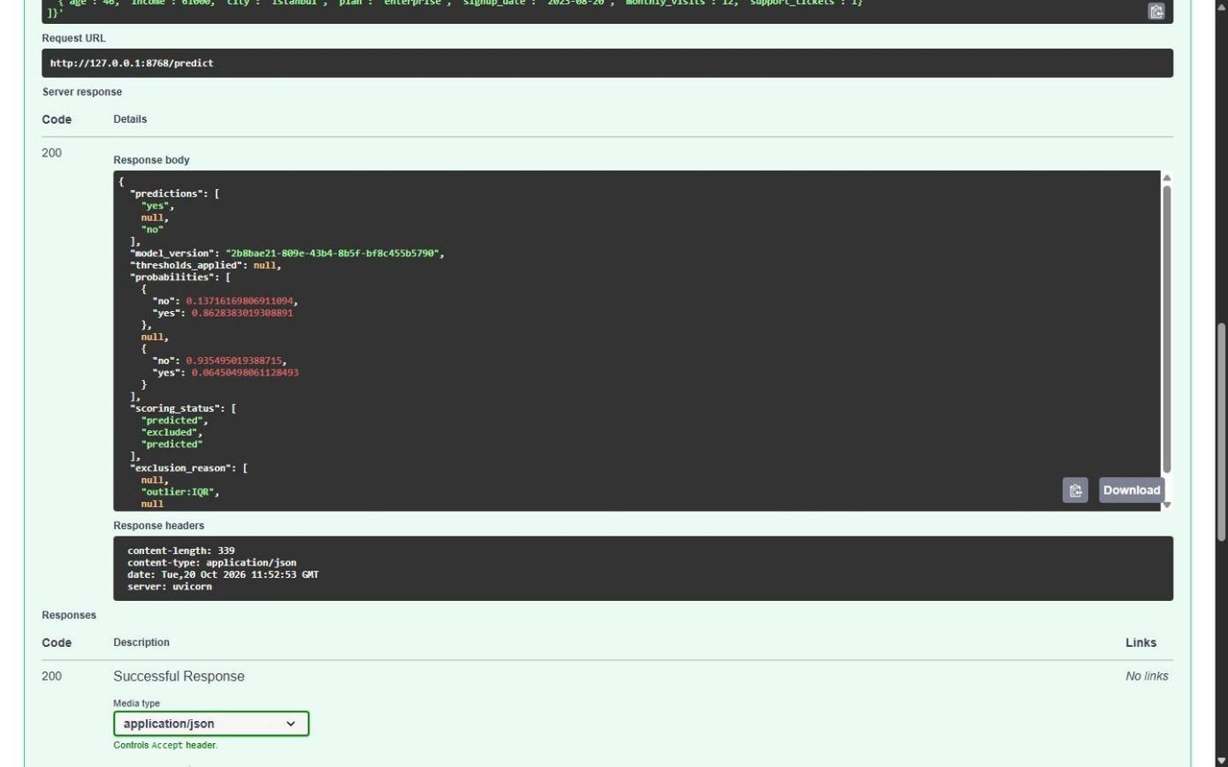Click the content-type: application/json header line
The height and width of the screenshot is (767, 1228).
[211, 562]
